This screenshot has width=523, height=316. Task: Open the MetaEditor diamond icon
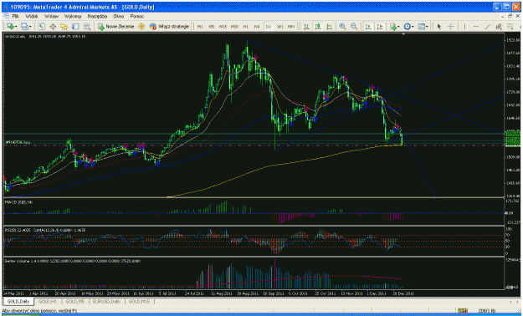tap(141, 27)
